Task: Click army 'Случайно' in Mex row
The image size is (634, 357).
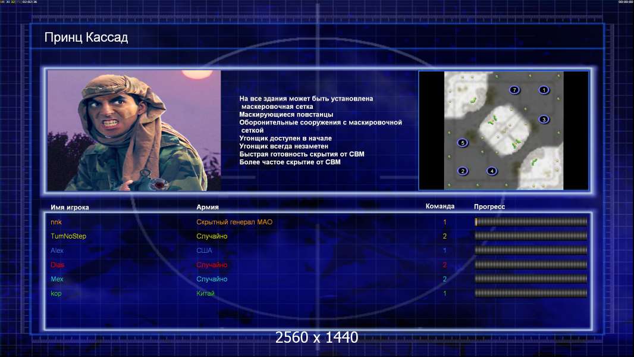Action: coord(212,279)
